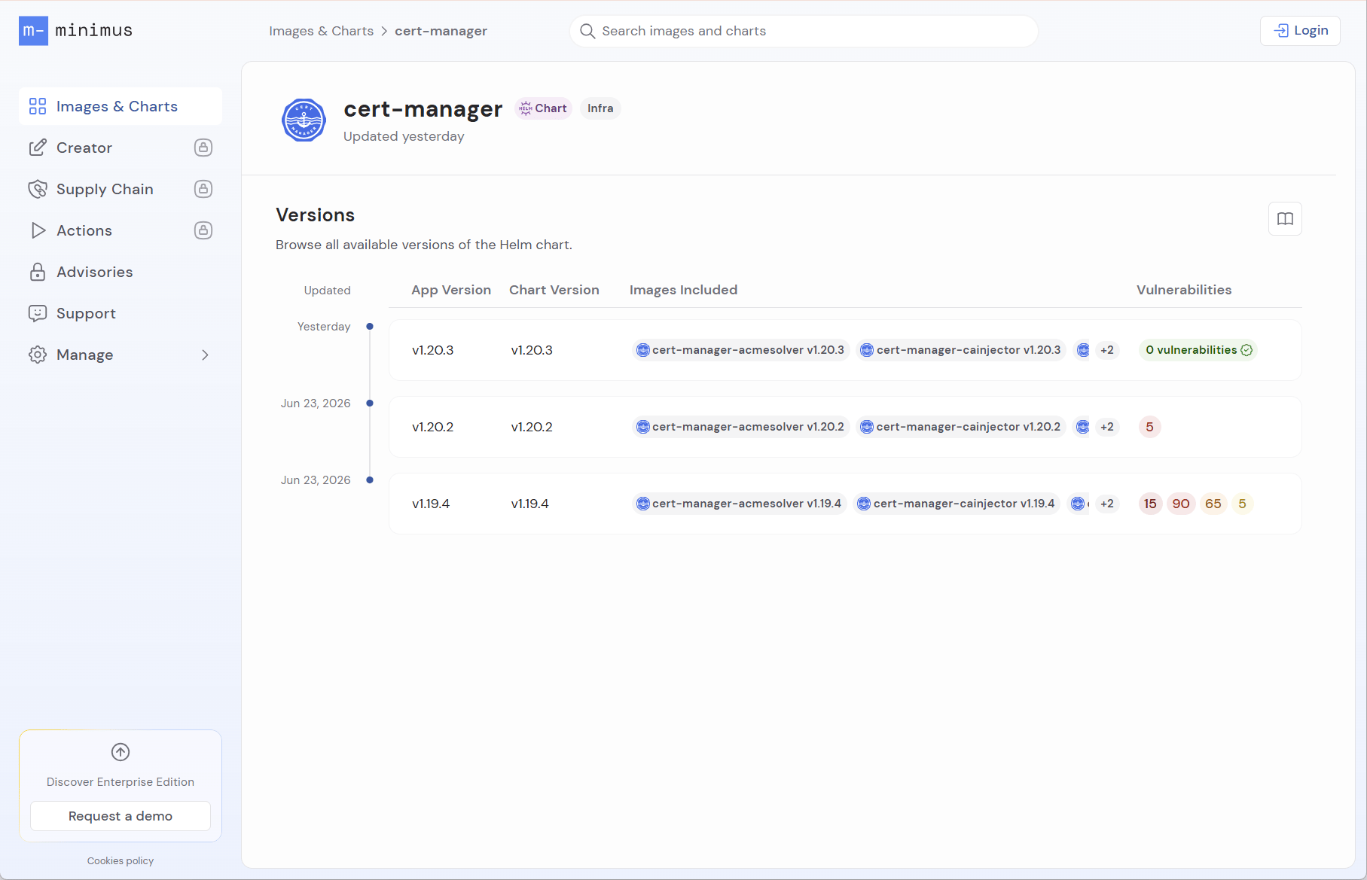Click the lock badge next to Creator
Viewport: 1367px width, 880px height.
point(203,148)
